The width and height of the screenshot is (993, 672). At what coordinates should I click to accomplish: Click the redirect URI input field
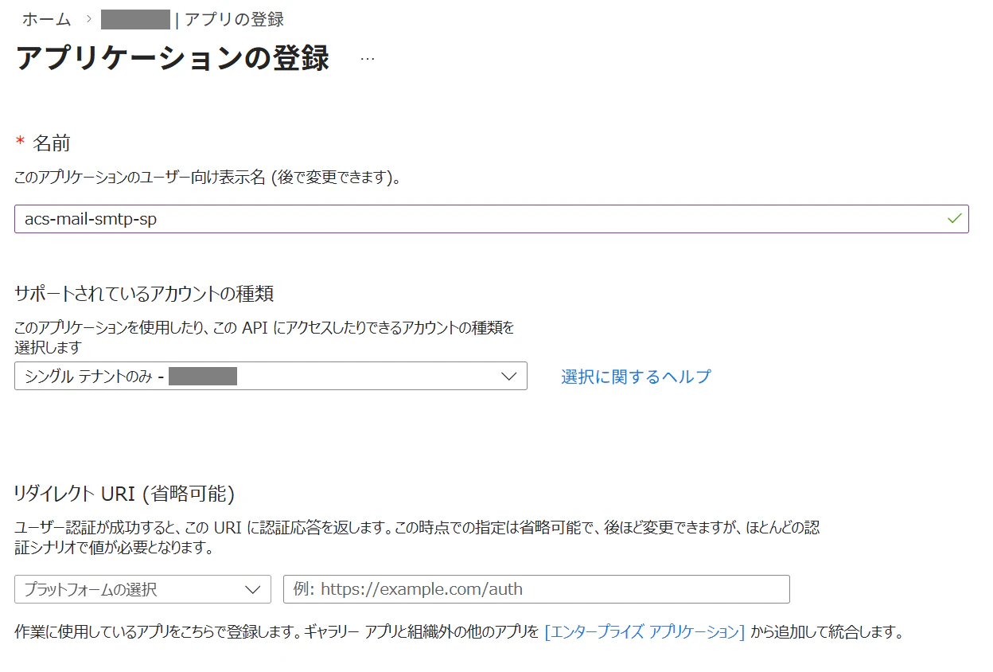536,589
